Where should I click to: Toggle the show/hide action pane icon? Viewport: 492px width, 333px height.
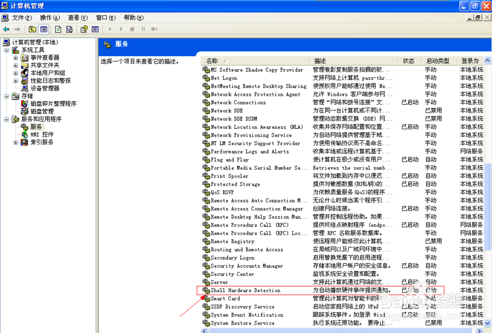pos(95,29)
